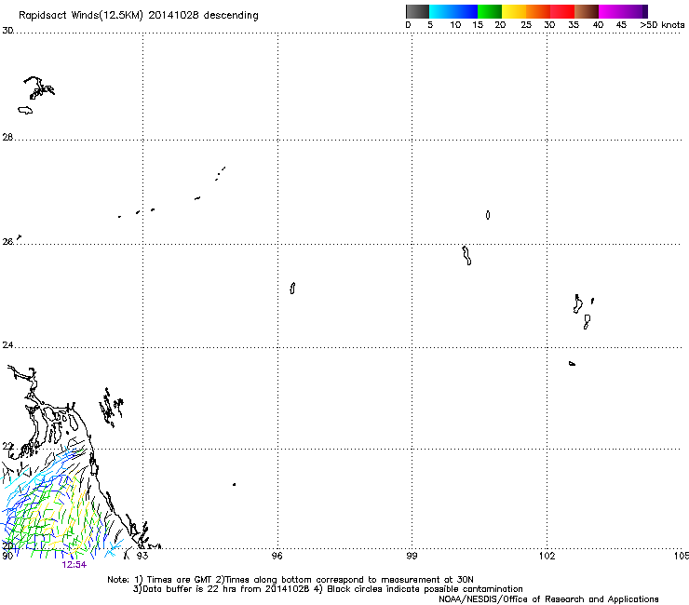
Task: Click the gray 0-5 knots color swatch
Action: (417, 11)
